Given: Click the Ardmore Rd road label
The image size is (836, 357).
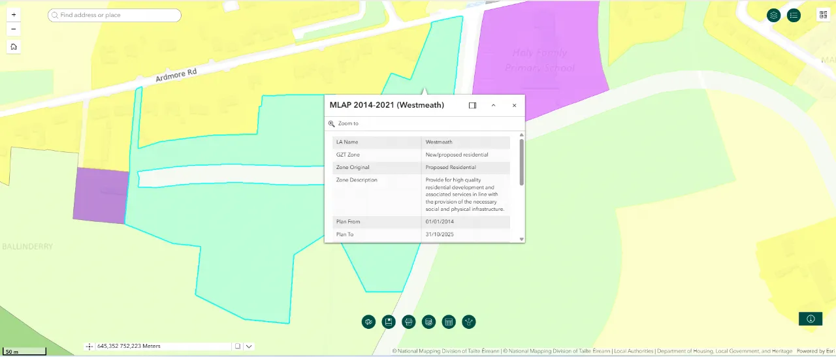Looking at the screenshot, I should point(176,75).
